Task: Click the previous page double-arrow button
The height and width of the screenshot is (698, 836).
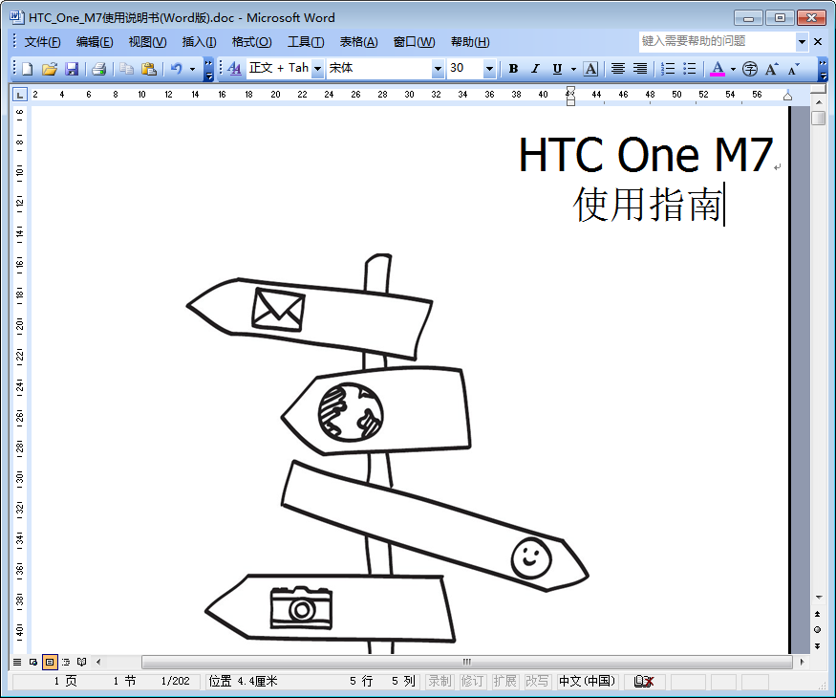Action: [x=817, y=614]
